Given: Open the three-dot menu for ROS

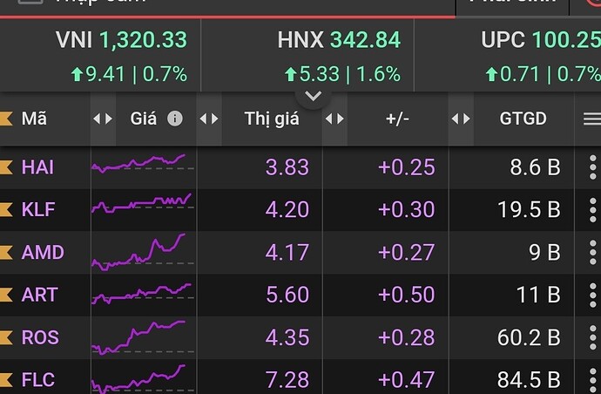Looking at the screenshot, I should 592,337.
